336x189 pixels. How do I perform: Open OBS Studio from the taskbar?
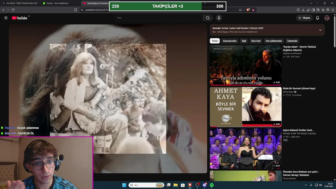click(197, 185)
